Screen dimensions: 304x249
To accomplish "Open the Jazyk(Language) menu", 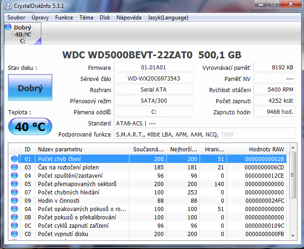I will click(168, 18).
